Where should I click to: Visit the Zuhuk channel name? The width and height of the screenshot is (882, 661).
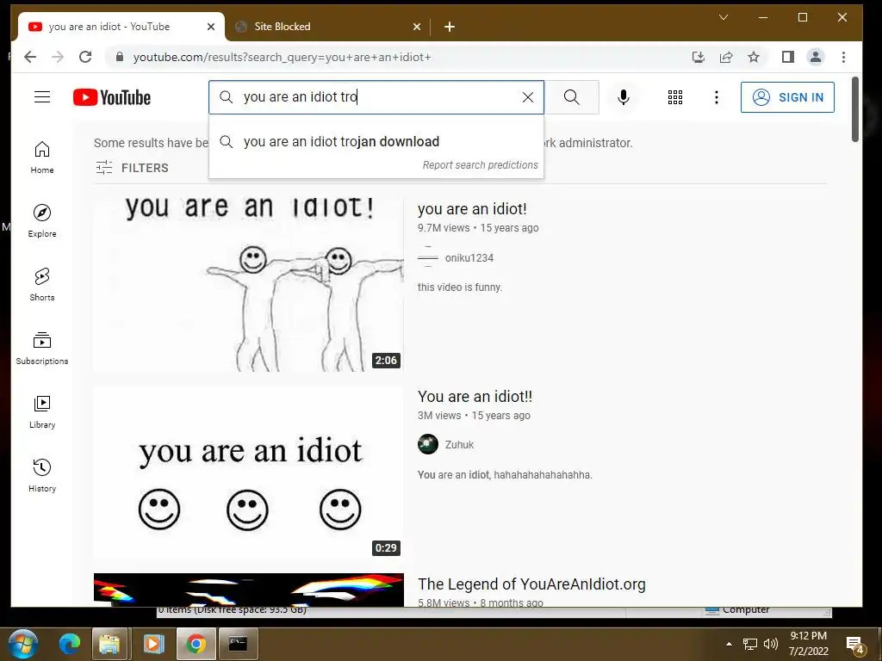point(459,445)
